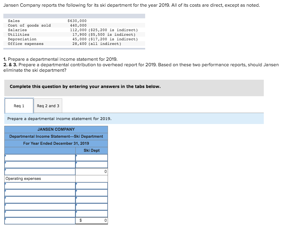
Task: Click the Operating expenses row label
Action: pos(23,179)
